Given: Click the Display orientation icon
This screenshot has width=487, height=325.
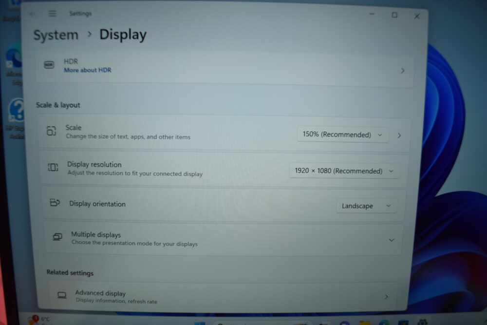Looking at the screenshot, I should point(55,203).
